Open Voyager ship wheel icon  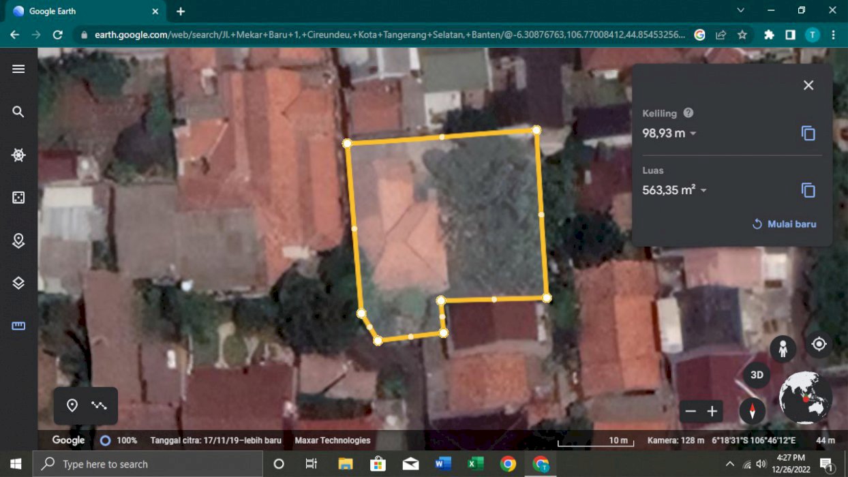(x=18, y=155)
